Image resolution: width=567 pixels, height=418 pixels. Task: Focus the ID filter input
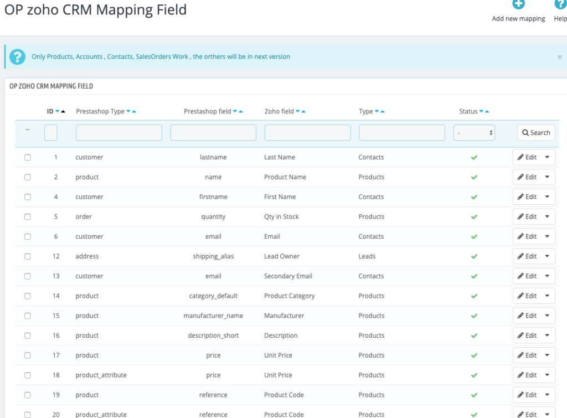(50, 133)
